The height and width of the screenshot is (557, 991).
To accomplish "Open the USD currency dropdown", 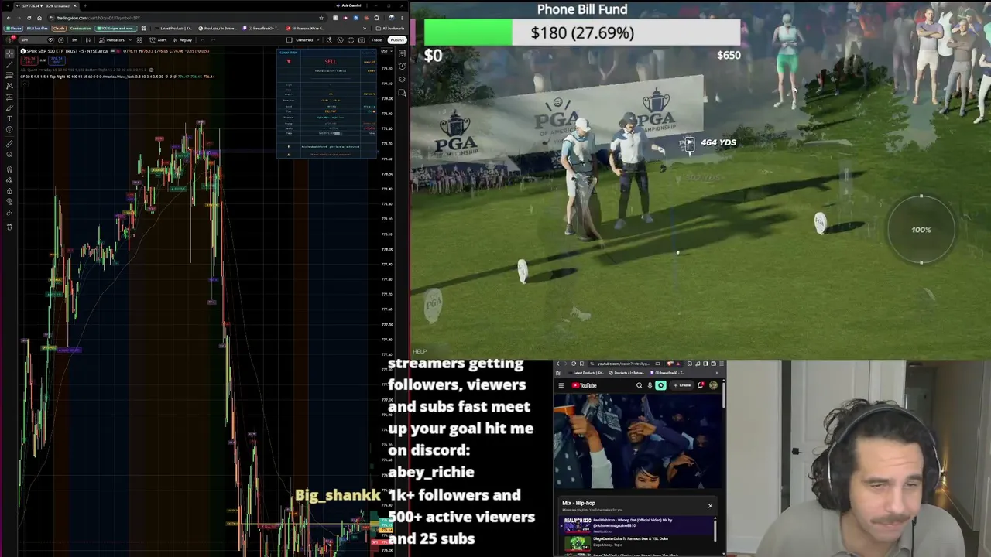I will click(x=386, y=52).
